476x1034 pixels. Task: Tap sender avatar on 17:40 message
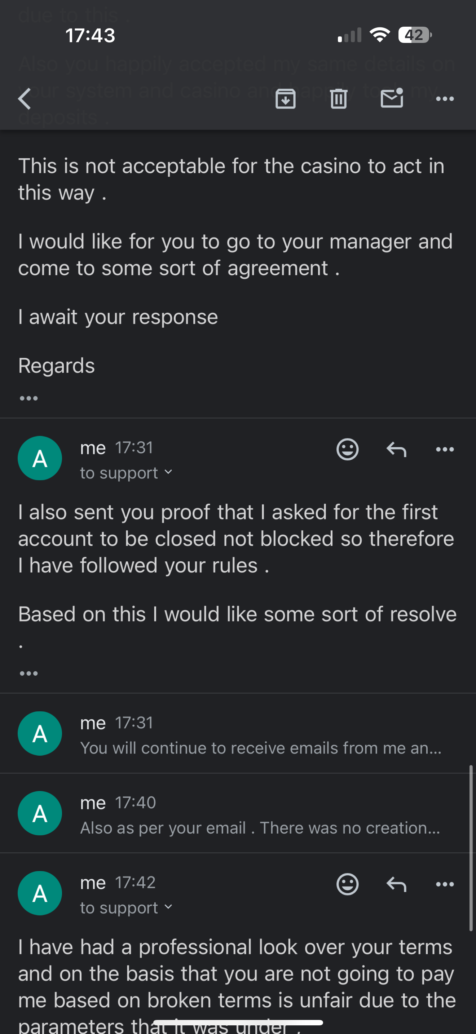40,813
